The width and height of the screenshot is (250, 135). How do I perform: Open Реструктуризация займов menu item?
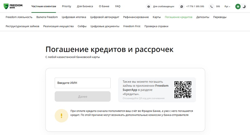22,26
